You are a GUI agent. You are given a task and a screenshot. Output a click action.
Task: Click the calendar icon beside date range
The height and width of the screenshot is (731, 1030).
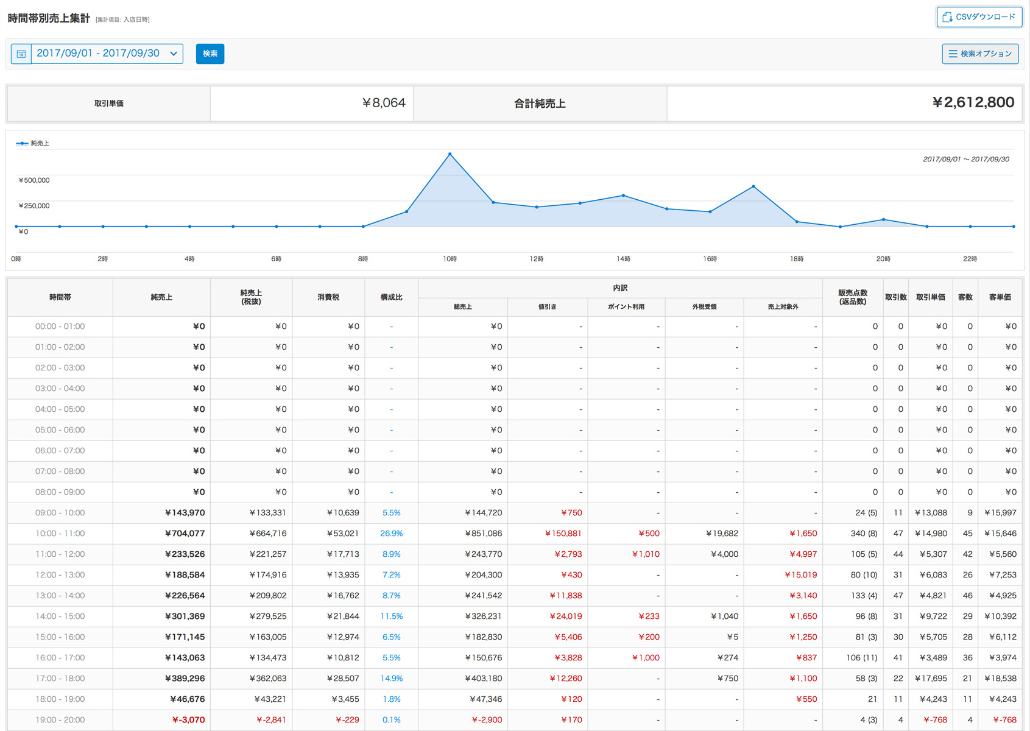click(x=21, y=54)
